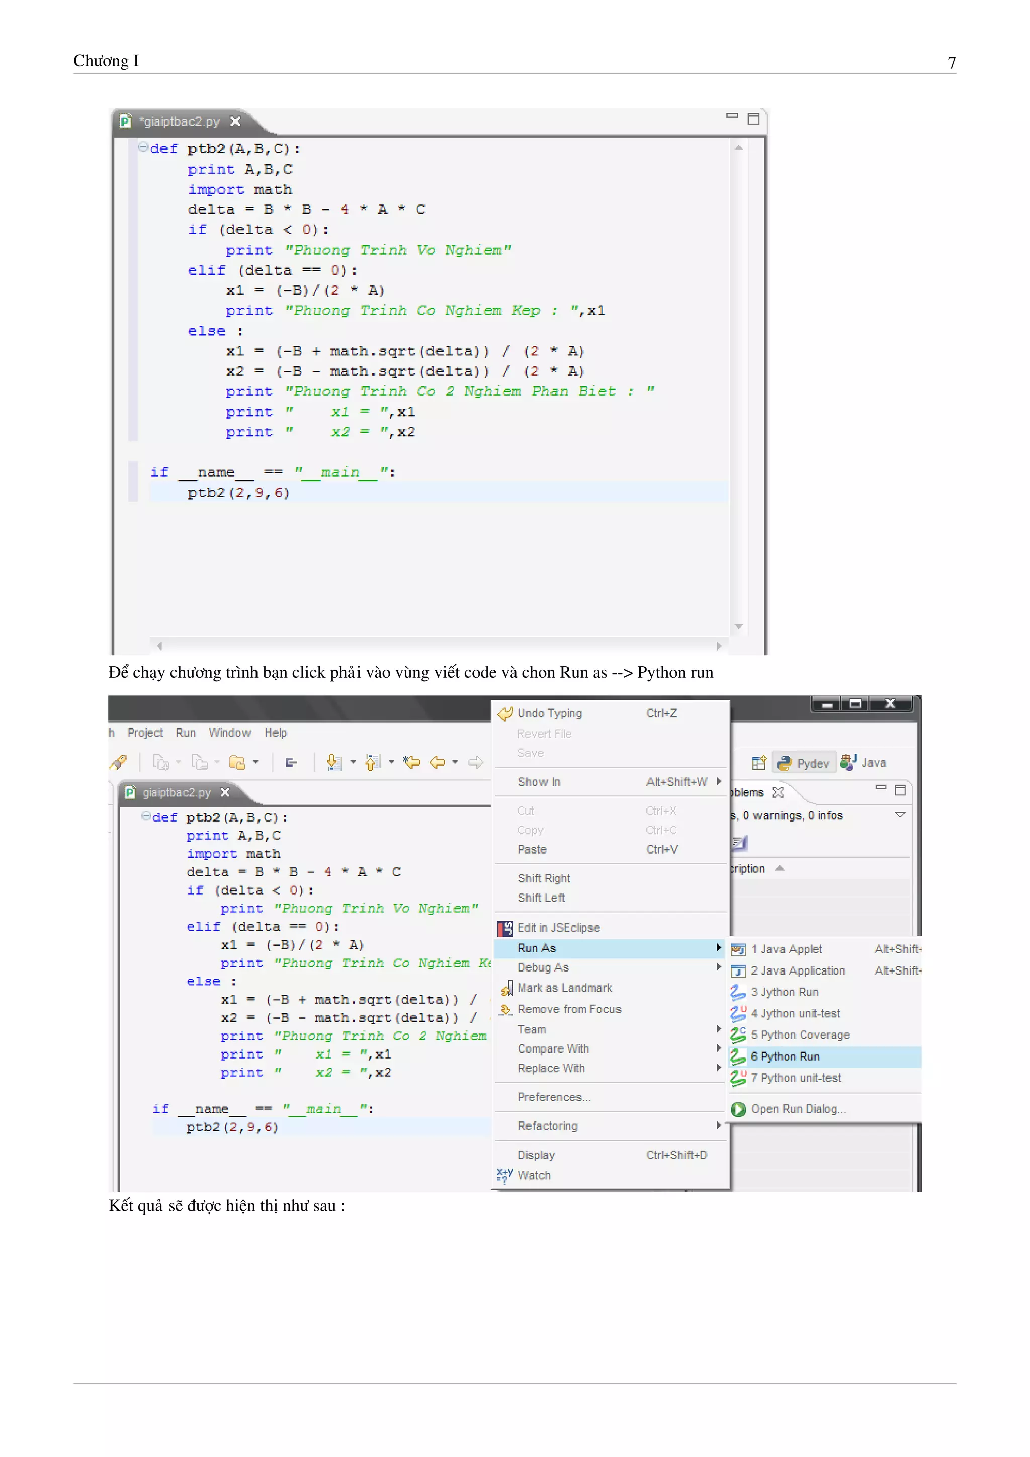The height and width of the screenshot is (1457, 1030).
Task: Open Back history dropdown arrow
Action: point(455,762)
